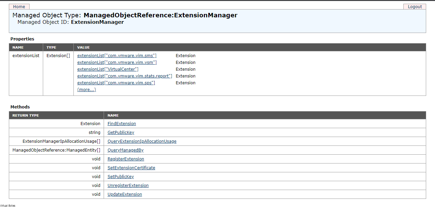Open the QueryManagedBy method

click(x=125, y=150)
